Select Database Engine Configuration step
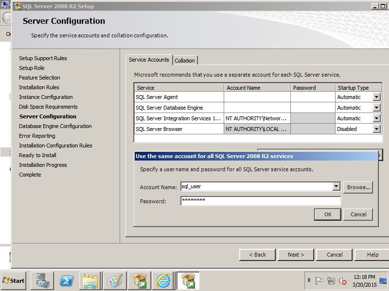Screen dimensions: 389x291 [55, 126]
